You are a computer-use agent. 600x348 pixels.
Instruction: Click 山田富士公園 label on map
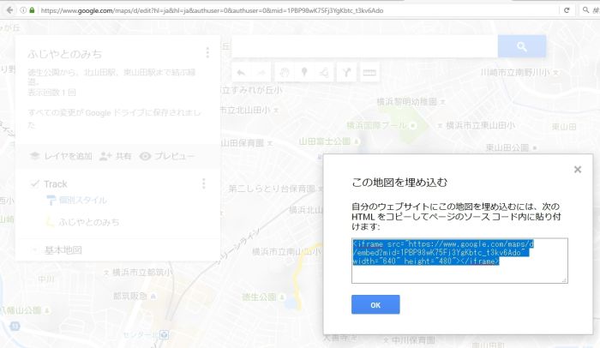click(325, 141)
